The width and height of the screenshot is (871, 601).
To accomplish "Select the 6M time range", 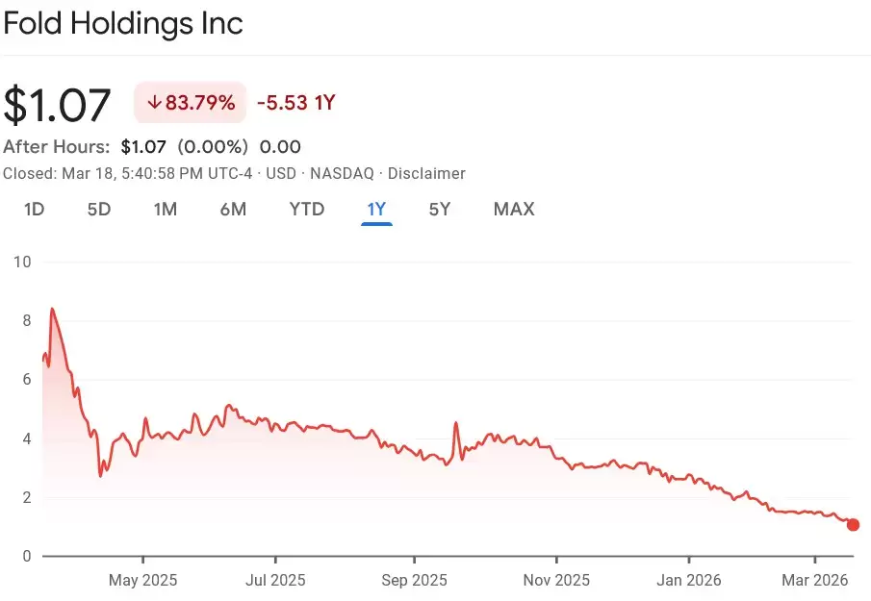I will 233,209.
